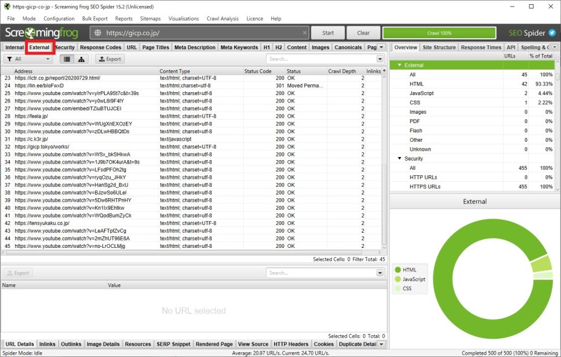The width and height of the screenshot is (561, 357).
Task: Switch to the Site Structure tab
Action: coord(439,47)
